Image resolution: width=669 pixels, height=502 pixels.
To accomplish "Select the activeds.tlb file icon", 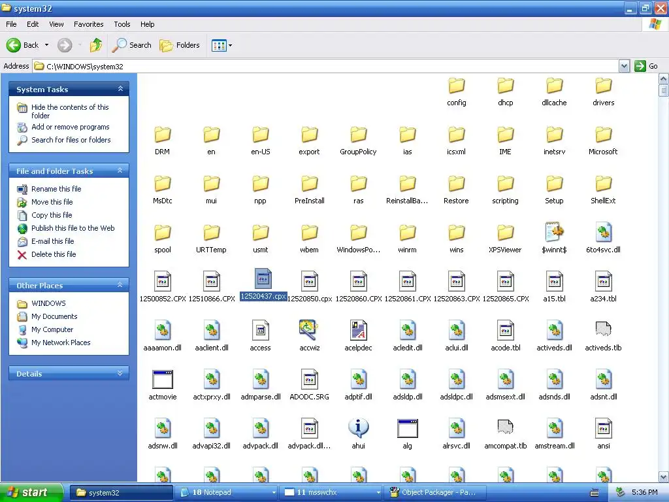I will coord(603,329).
